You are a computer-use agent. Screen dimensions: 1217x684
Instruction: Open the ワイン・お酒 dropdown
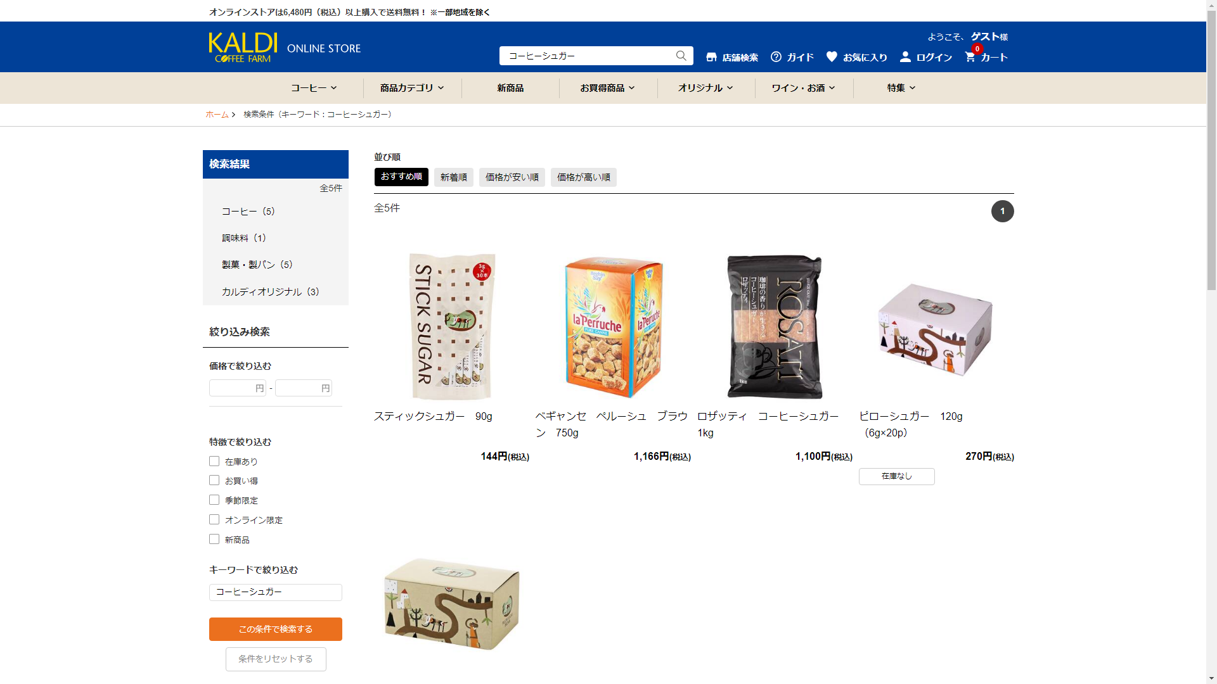(804, 88)
